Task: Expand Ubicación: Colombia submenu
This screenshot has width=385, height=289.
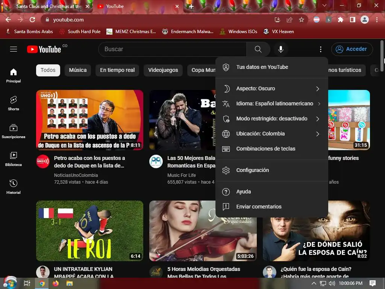Action: (x=272, y=134)
